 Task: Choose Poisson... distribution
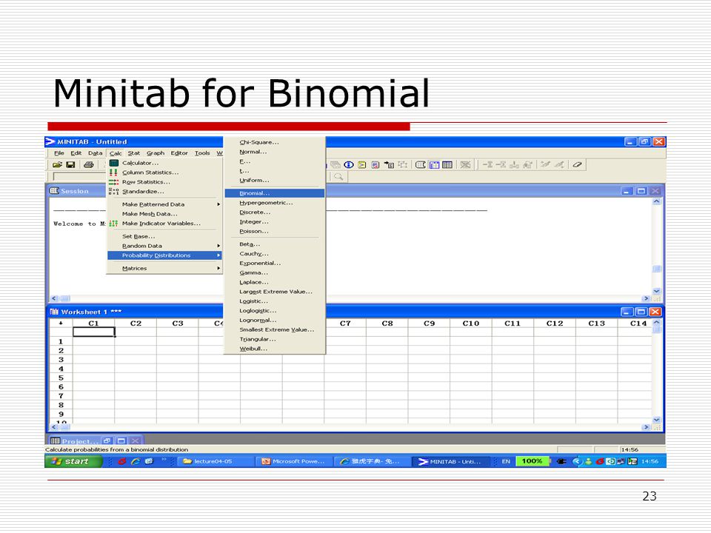[x=275, y=231]
